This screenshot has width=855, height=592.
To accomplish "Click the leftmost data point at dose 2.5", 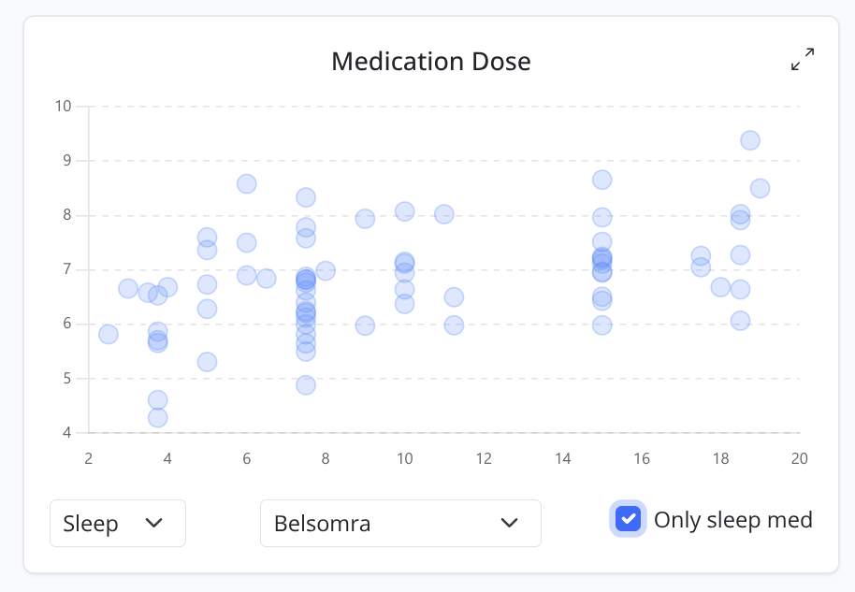I will 109,334.
